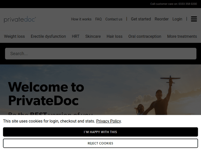This screenshot has height=151, width=201.
Task: Open Weight loss treatments menu
Action: [14, 36]
